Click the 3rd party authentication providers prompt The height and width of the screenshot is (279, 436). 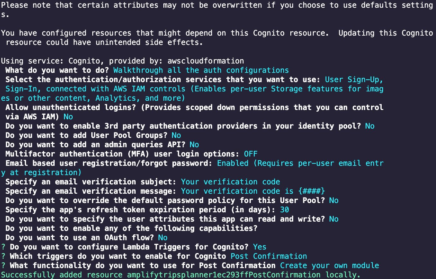(x=183, y=126)
